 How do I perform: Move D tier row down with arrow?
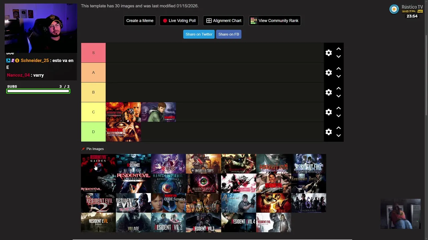coord(338,136)
